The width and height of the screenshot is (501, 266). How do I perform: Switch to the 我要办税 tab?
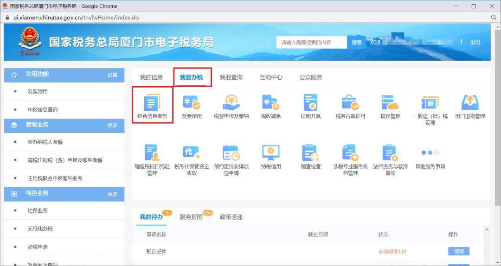coord(191,77)
